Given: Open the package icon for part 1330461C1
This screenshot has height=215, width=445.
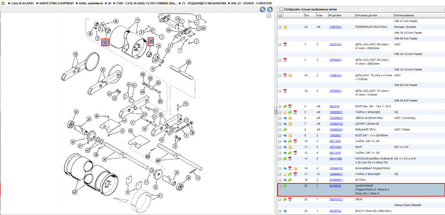Looking at the screenshot, I should pos(295,168).
